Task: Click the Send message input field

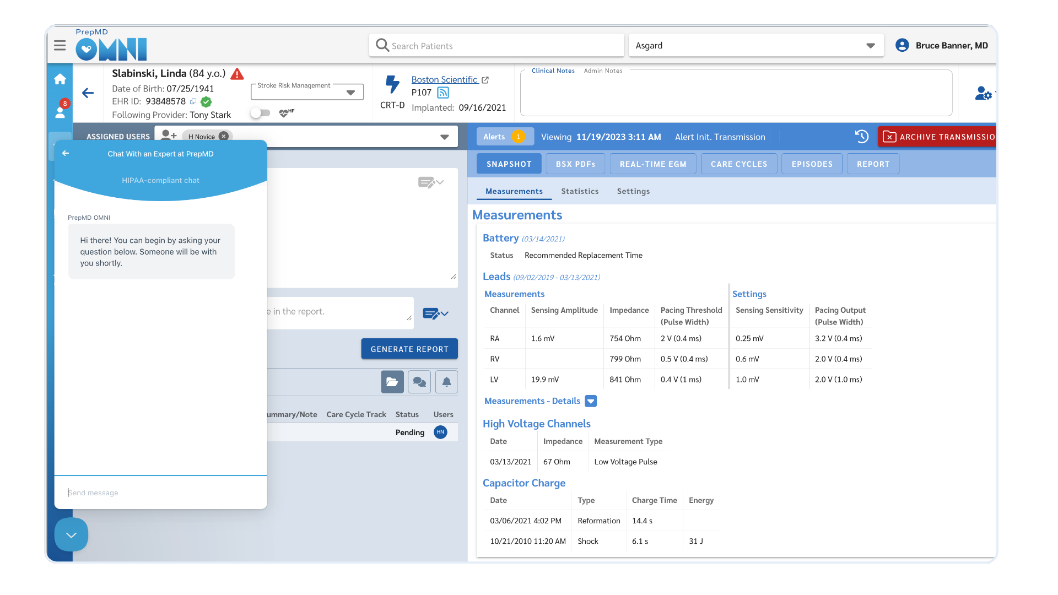Action: [x=160, y=493]
